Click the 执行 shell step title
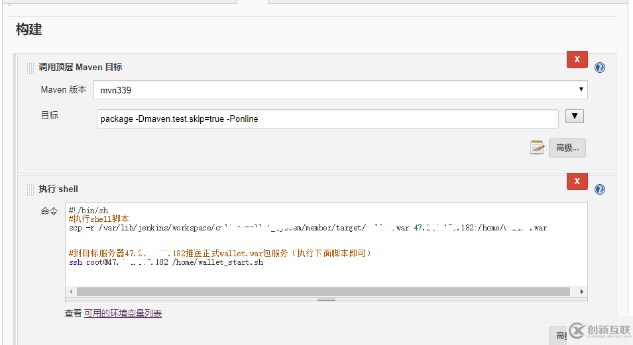633x345 pixels. (58, 189)
